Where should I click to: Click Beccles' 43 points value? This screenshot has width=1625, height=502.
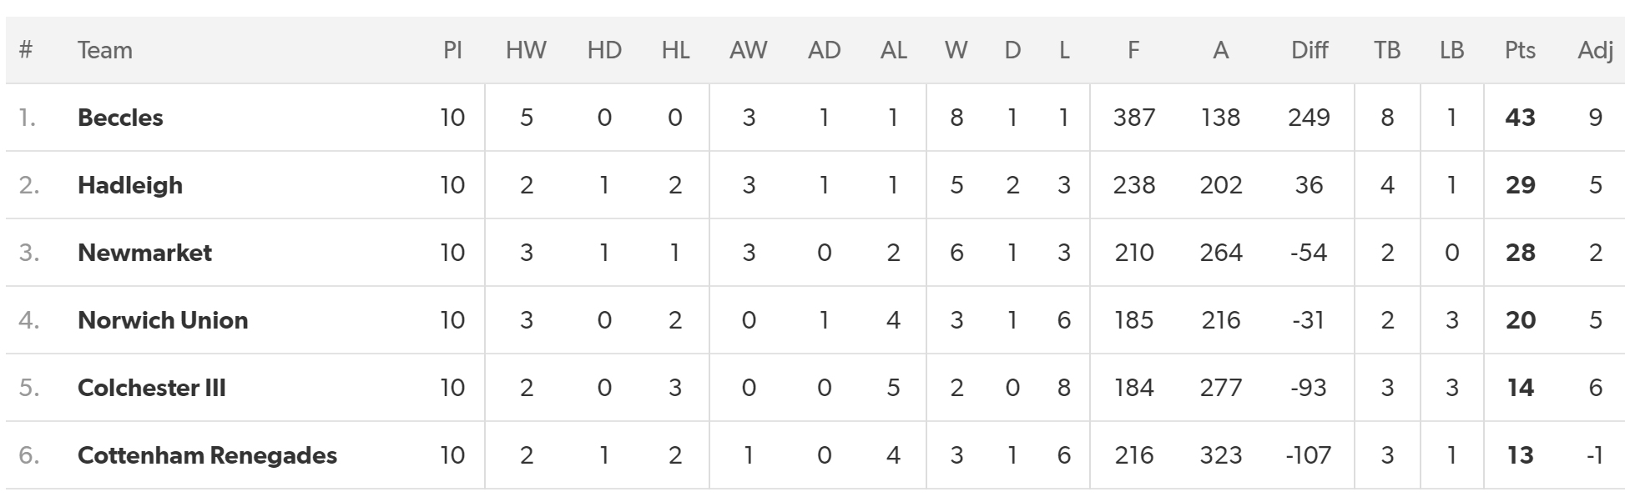click(1520, 118)
